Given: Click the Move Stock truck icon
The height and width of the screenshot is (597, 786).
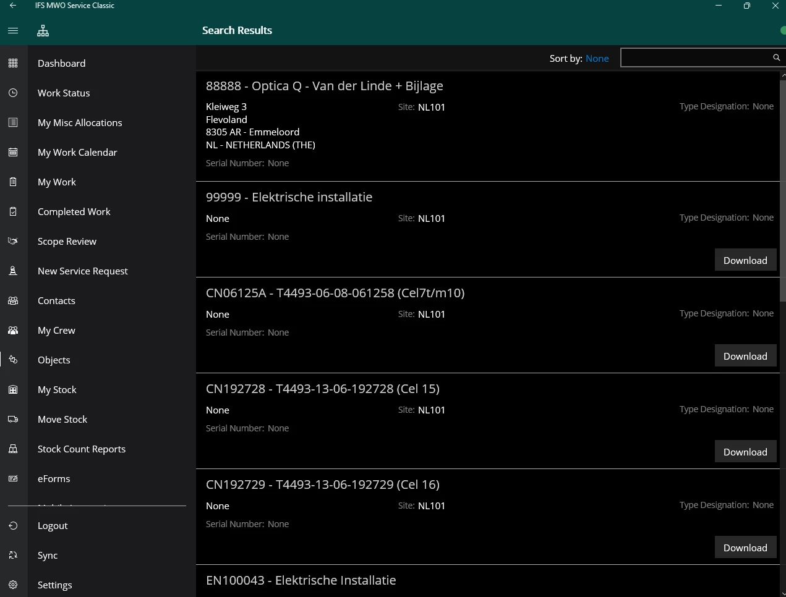Looking at the screenshot, I should point(13,419).
